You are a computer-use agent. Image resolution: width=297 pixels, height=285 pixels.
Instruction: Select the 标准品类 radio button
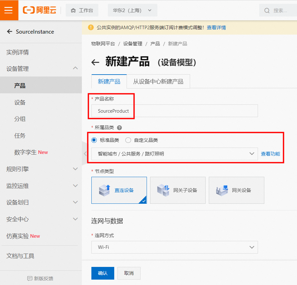[94, 140]
